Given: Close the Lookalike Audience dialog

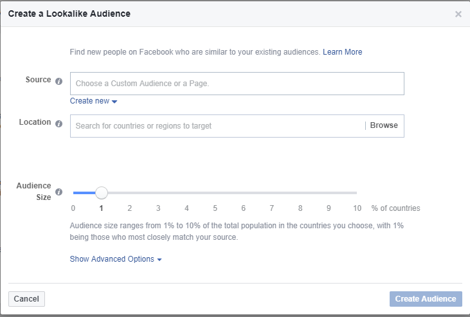Looking at the screenshot, I should pyautogui.click(x=458, y=14).
